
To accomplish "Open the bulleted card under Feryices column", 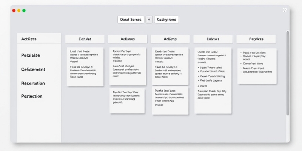I will point(256,65).
